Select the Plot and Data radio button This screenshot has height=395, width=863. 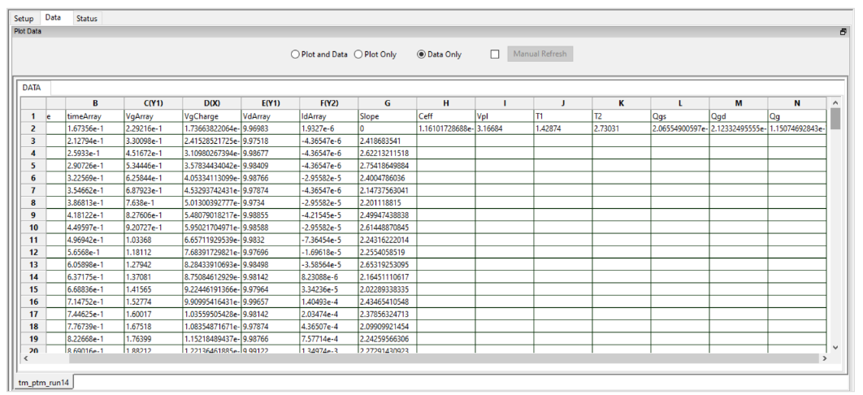tap(296, 54)
